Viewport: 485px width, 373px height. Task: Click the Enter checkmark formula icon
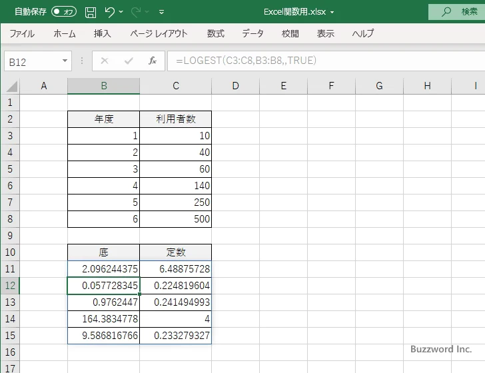coord(129,61)
